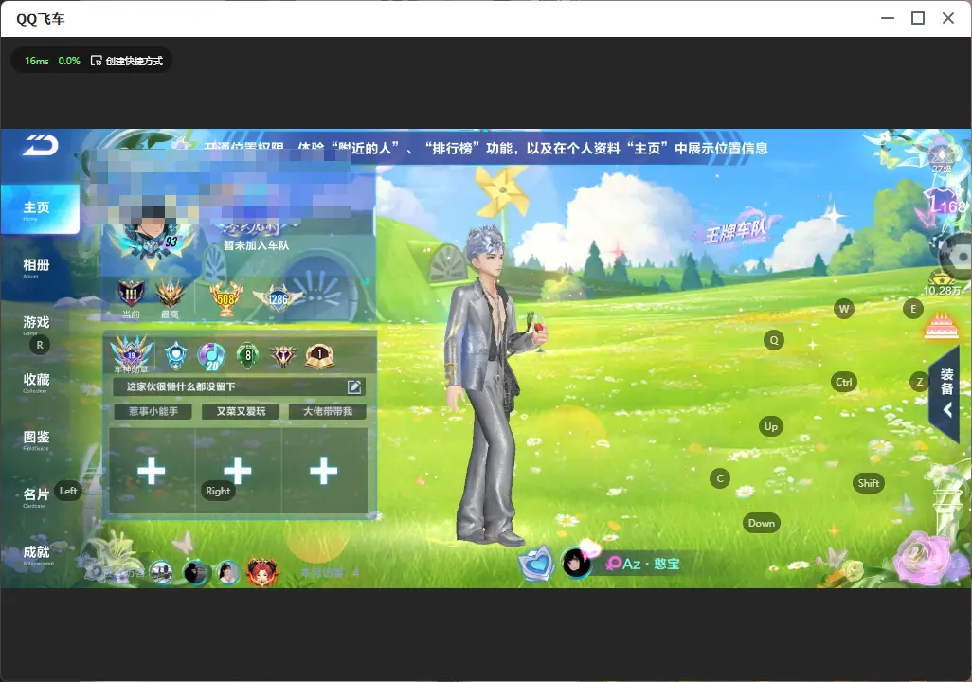972x682 pixels.
Task: Open the 成就 Achievement tab
Action: click(37, 554)
